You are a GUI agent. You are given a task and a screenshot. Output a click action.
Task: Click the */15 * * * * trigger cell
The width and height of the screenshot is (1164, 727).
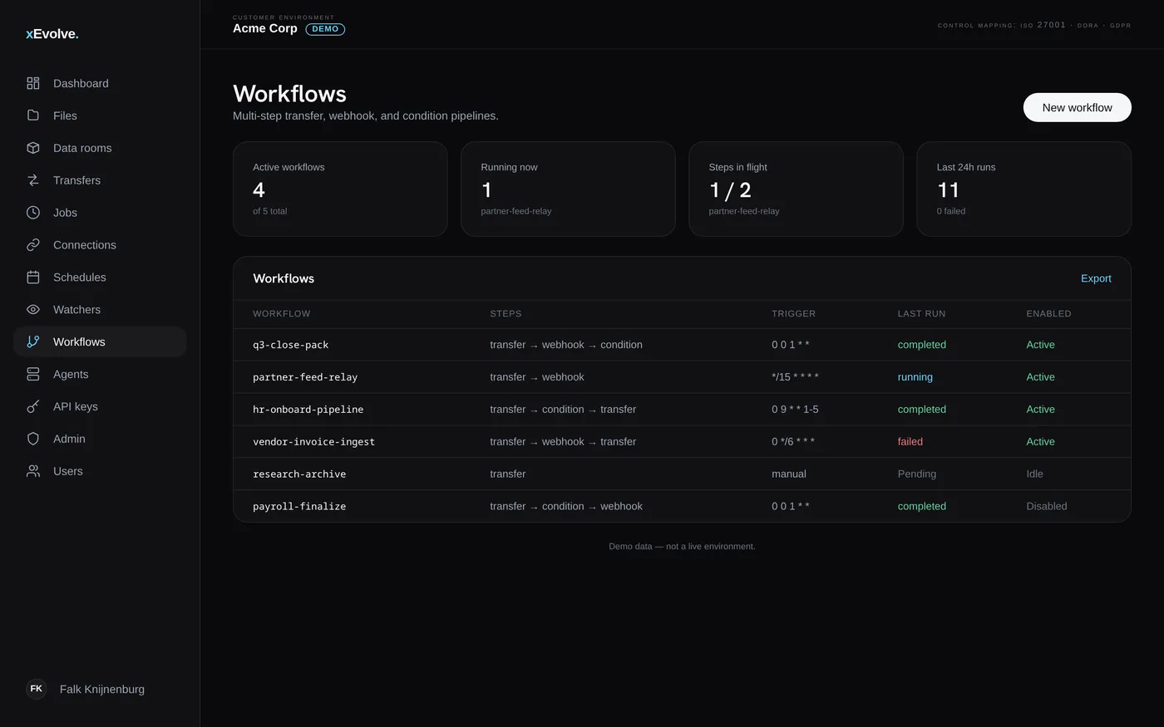coord(795,377)
